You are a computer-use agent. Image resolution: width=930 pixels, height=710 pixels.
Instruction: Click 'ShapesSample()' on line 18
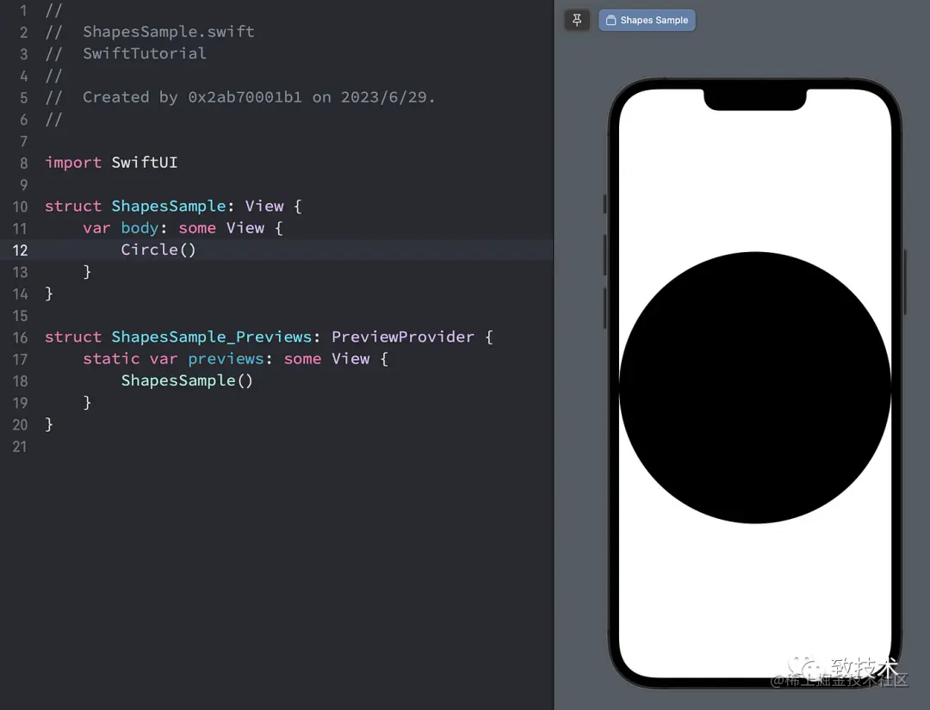(x=187, y=380)
